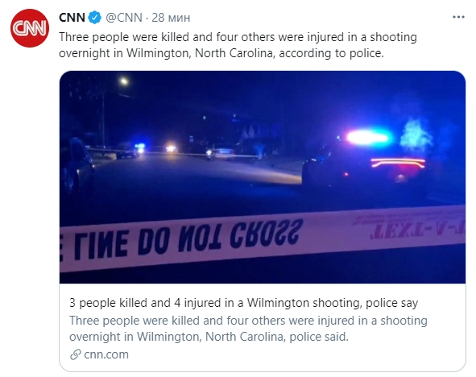Open the CNN profile avatar logo

(30, 28)
